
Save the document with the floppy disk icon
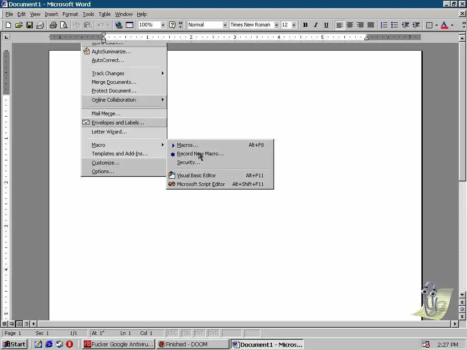(x=30, y=25)
